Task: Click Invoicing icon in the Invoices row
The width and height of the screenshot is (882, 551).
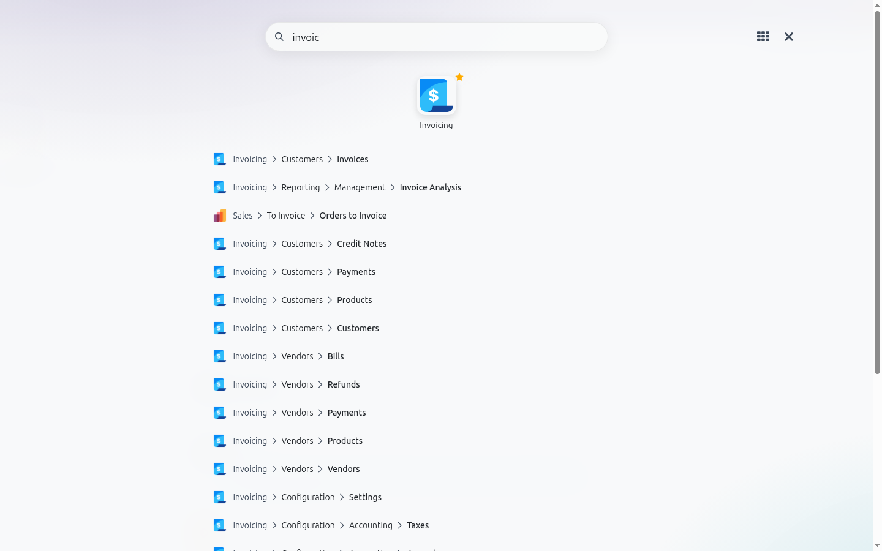Action: (220, 159)
